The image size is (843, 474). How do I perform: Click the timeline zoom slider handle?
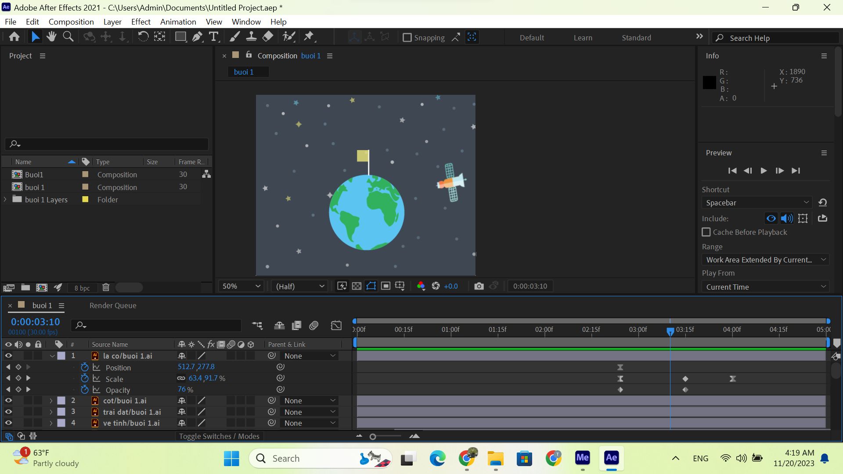373,437
